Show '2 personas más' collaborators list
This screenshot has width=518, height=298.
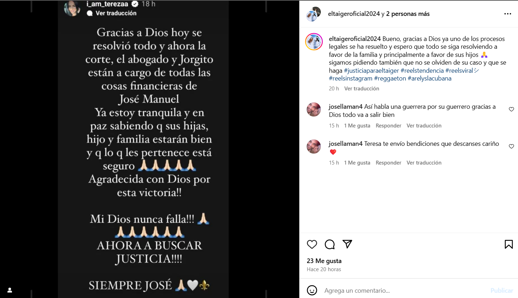point(408,14)
